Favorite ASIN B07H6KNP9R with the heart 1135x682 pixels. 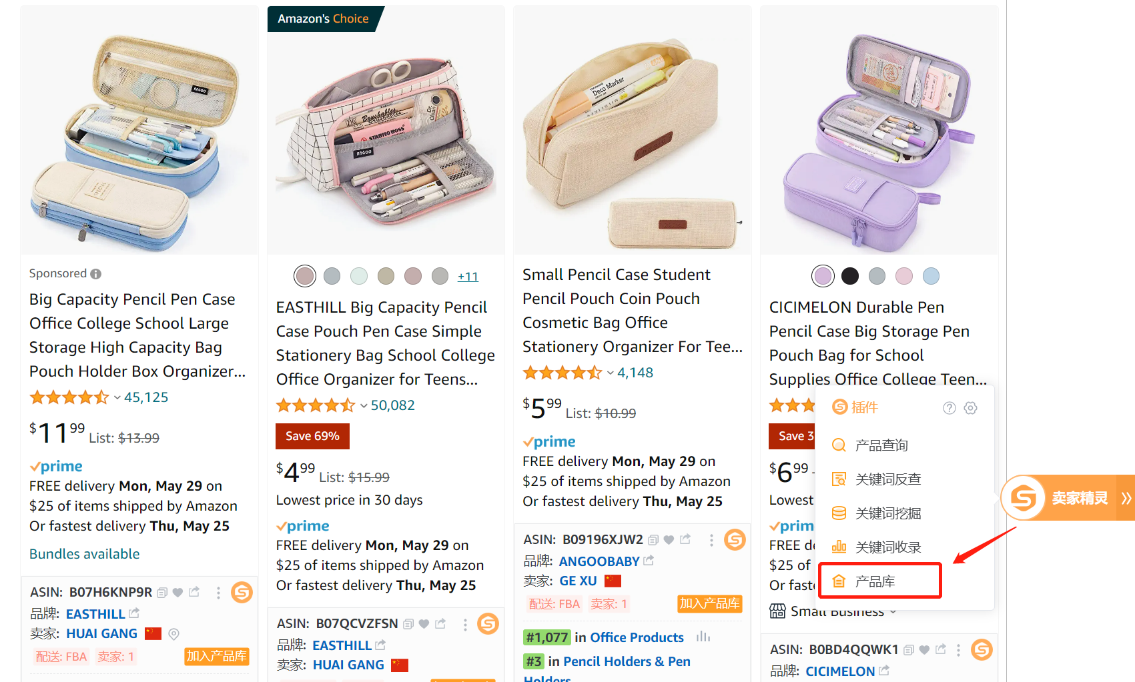coord(177,593)
